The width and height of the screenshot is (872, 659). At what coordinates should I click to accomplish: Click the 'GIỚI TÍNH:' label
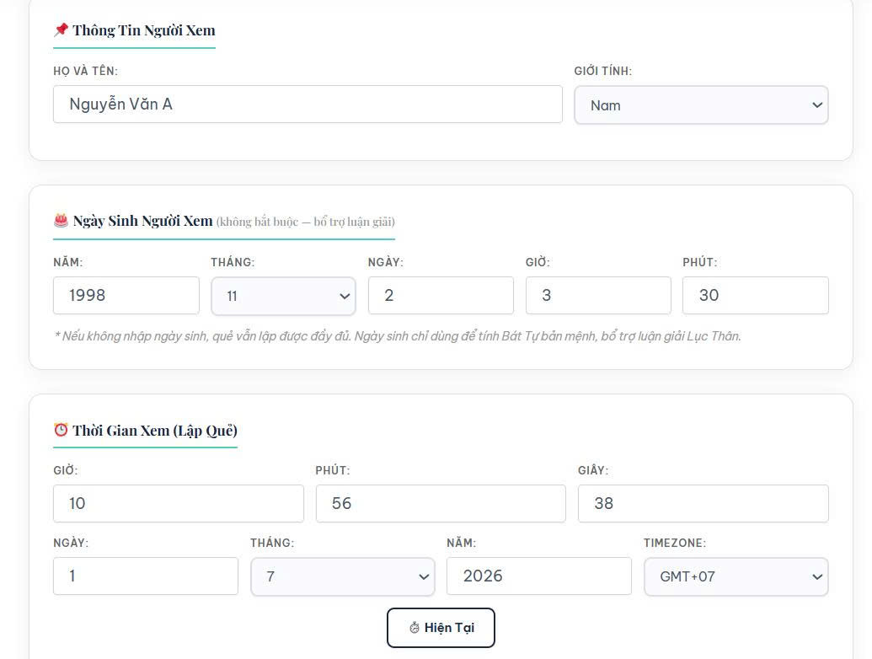[603, 71]
